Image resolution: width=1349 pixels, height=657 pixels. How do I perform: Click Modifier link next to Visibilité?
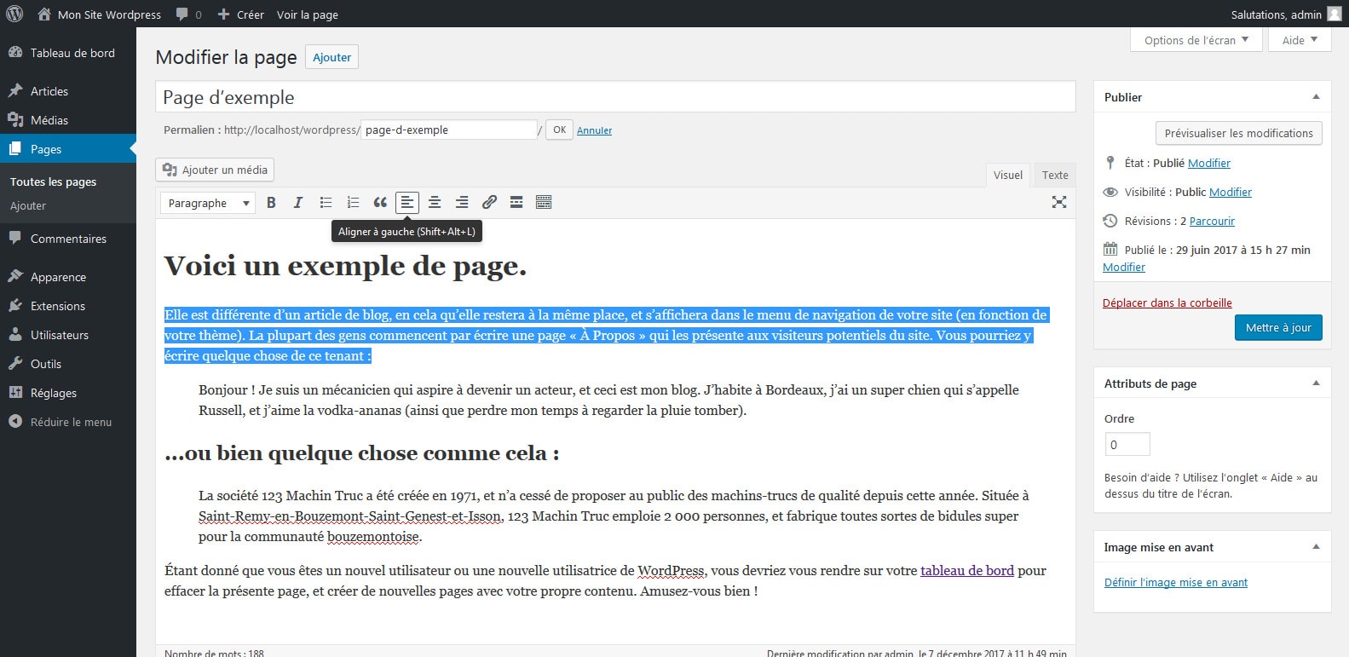click(x=1231, y=192)
